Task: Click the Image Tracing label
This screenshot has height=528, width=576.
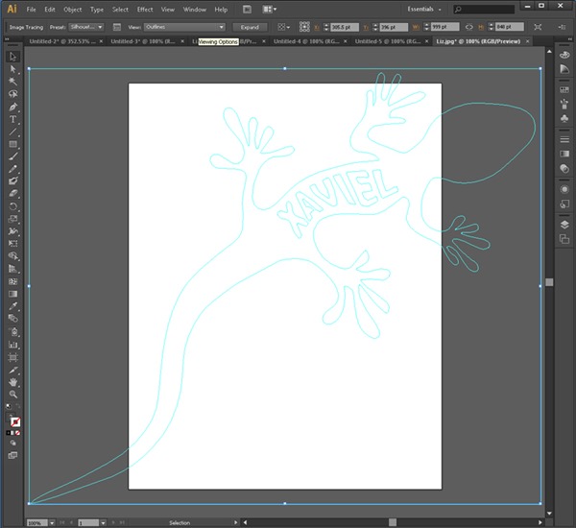Action: (26, 27)
